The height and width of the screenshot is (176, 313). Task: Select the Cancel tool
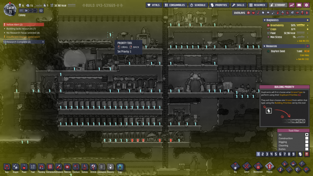pyautogui.click(x=247, y=166)
